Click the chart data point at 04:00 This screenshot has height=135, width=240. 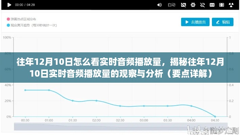191,106
